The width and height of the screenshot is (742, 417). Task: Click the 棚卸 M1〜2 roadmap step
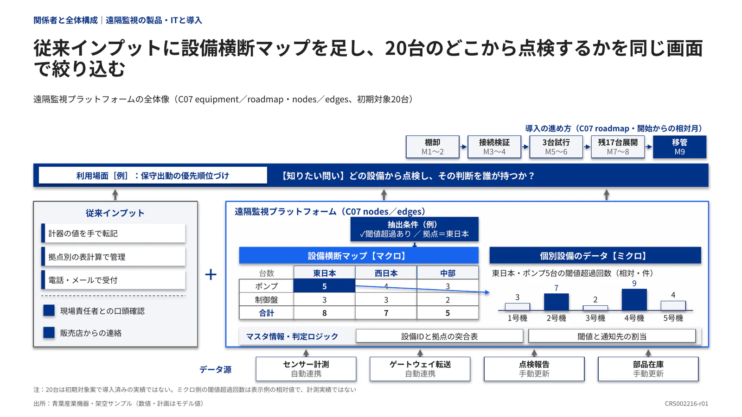[432, 147]
